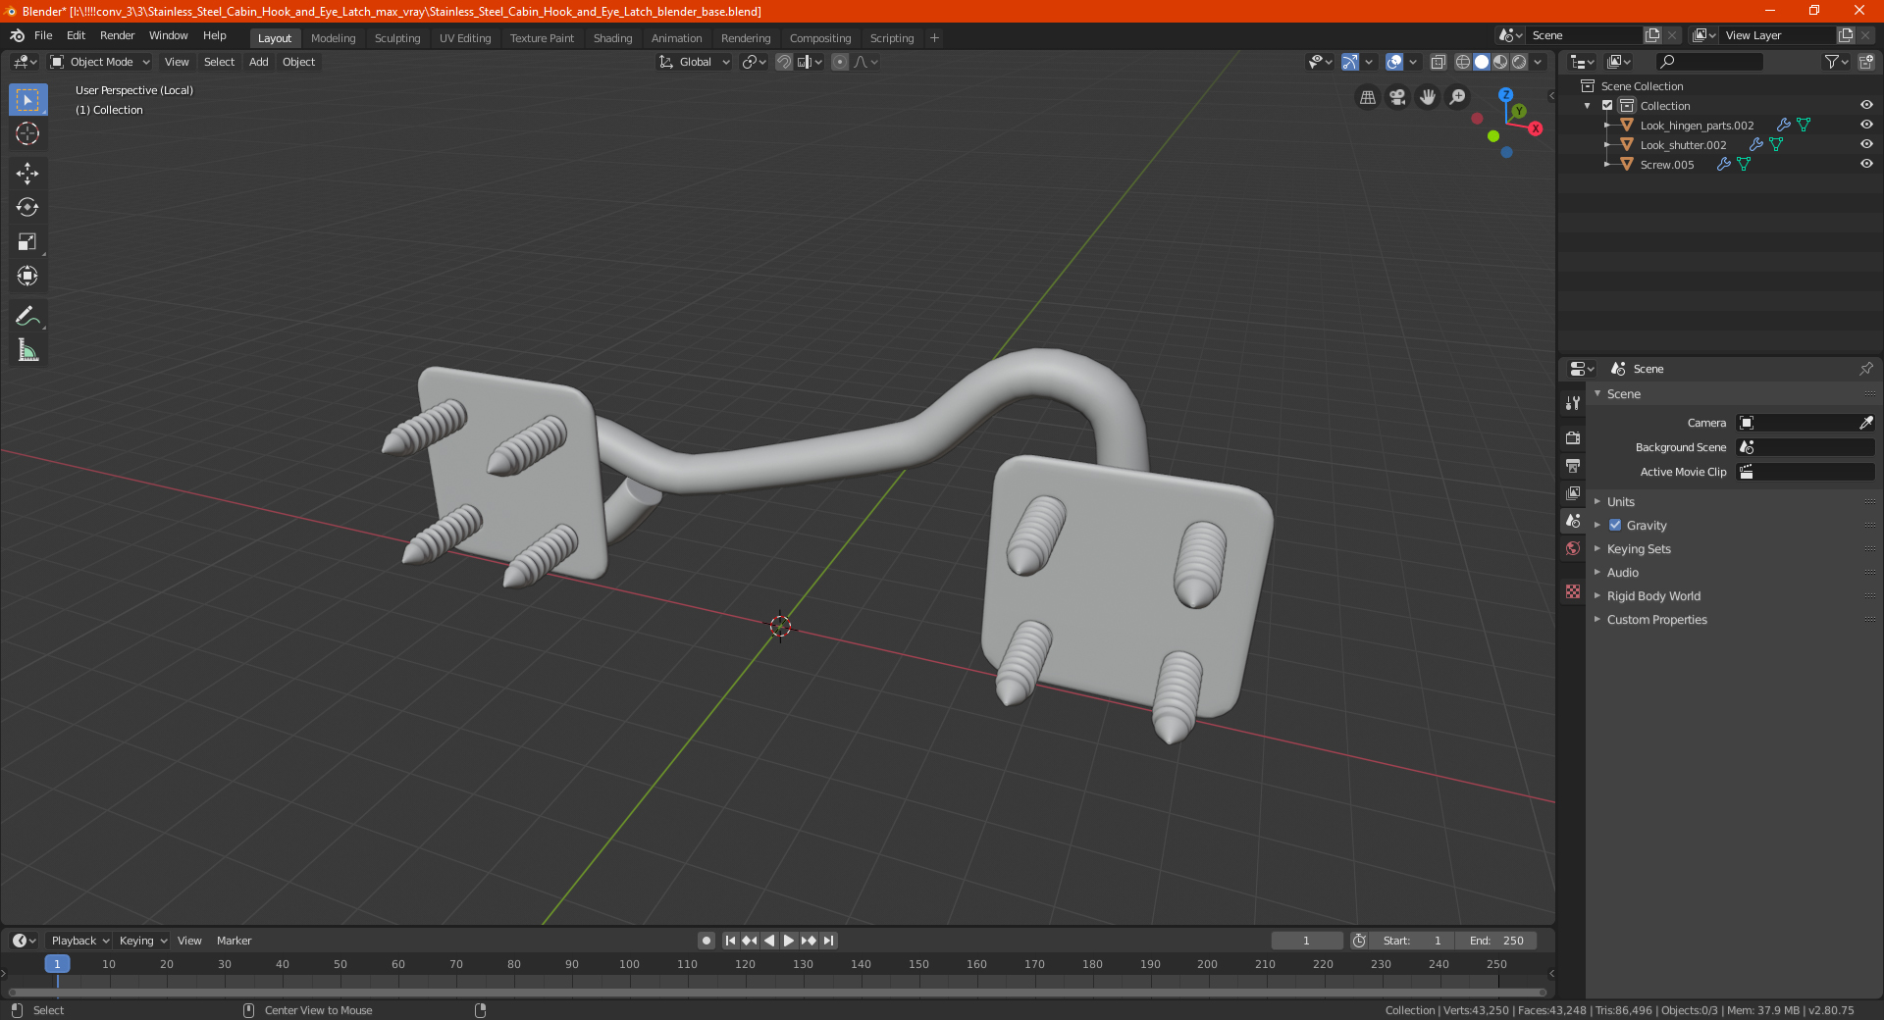
Task: Switch to Modeling workspace tab
Action: point(333,38)
